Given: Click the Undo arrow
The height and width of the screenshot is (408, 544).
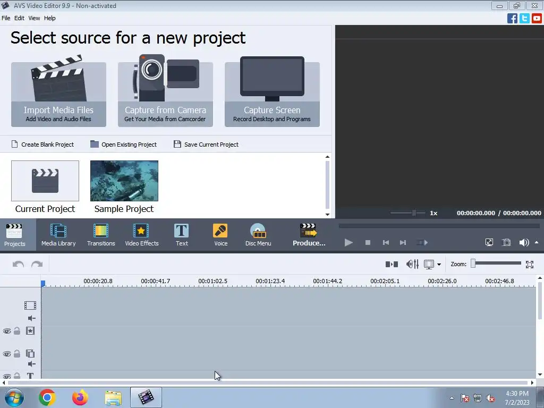Looking at the screenshot, I should (x=19, y=265).
